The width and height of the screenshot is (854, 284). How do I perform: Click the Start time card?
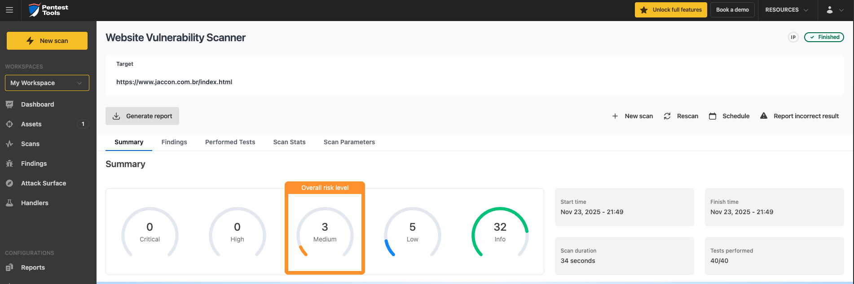625,207
